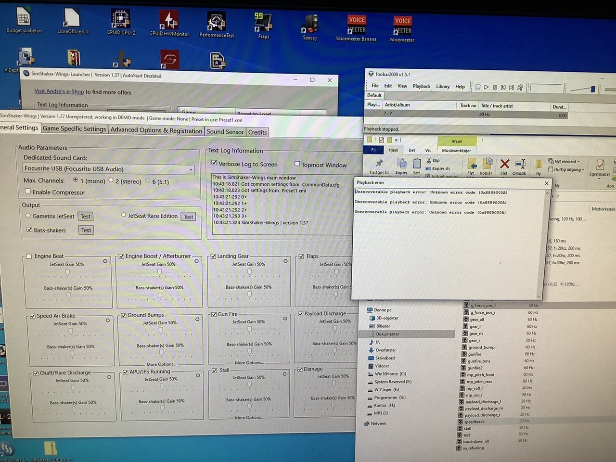The width and height of the screenshot is (616, 462).
Task: Click the foobar2000 Play toolbar button
Action: click(486, 87)
